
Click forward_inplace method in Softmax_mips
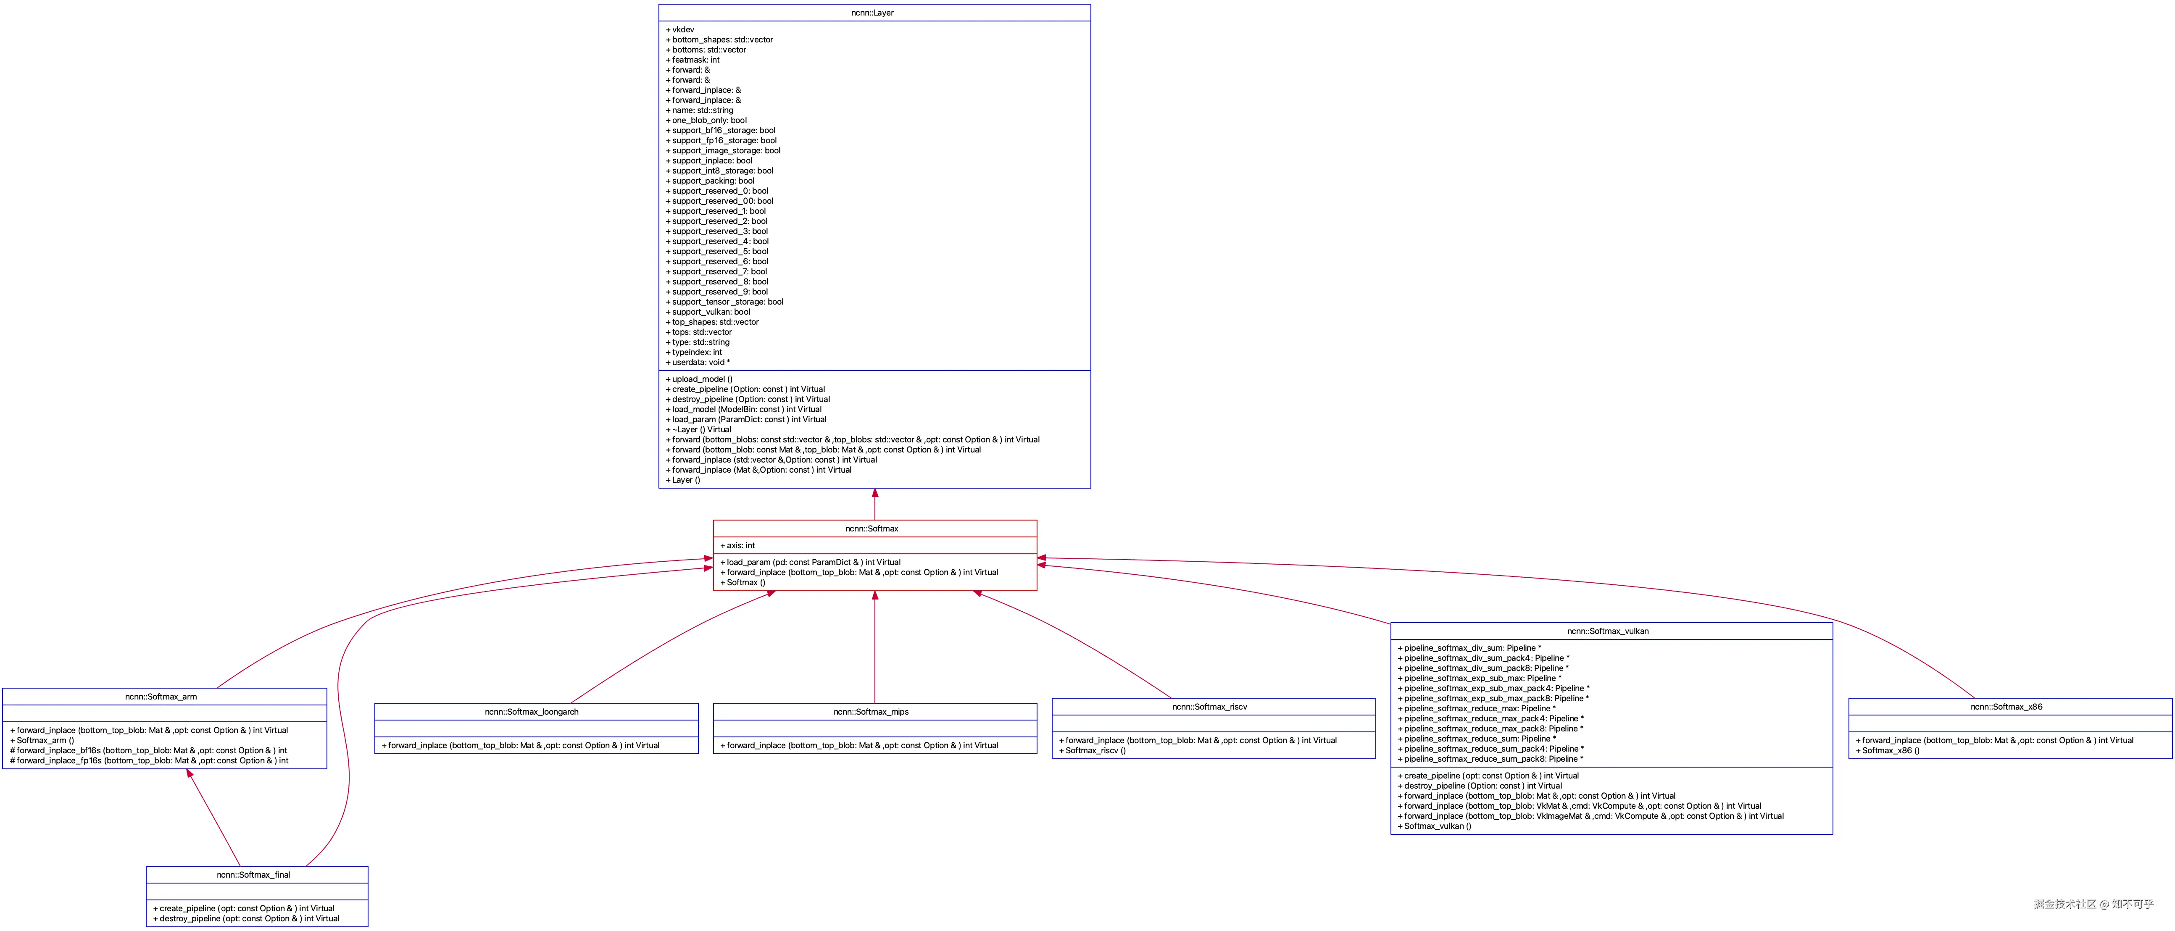coord(859,746)
